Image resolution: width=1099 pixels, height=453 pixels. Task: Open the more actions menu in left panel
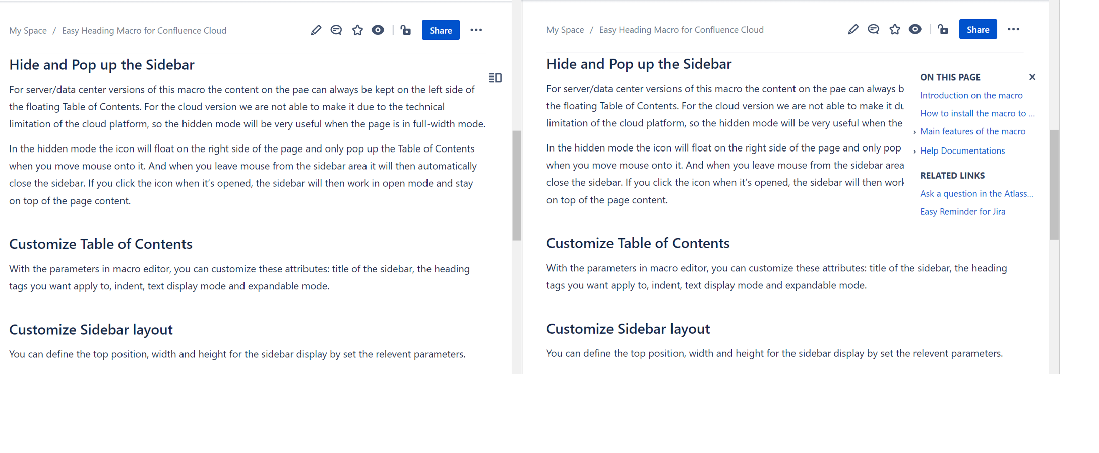(x=476, y=30)
